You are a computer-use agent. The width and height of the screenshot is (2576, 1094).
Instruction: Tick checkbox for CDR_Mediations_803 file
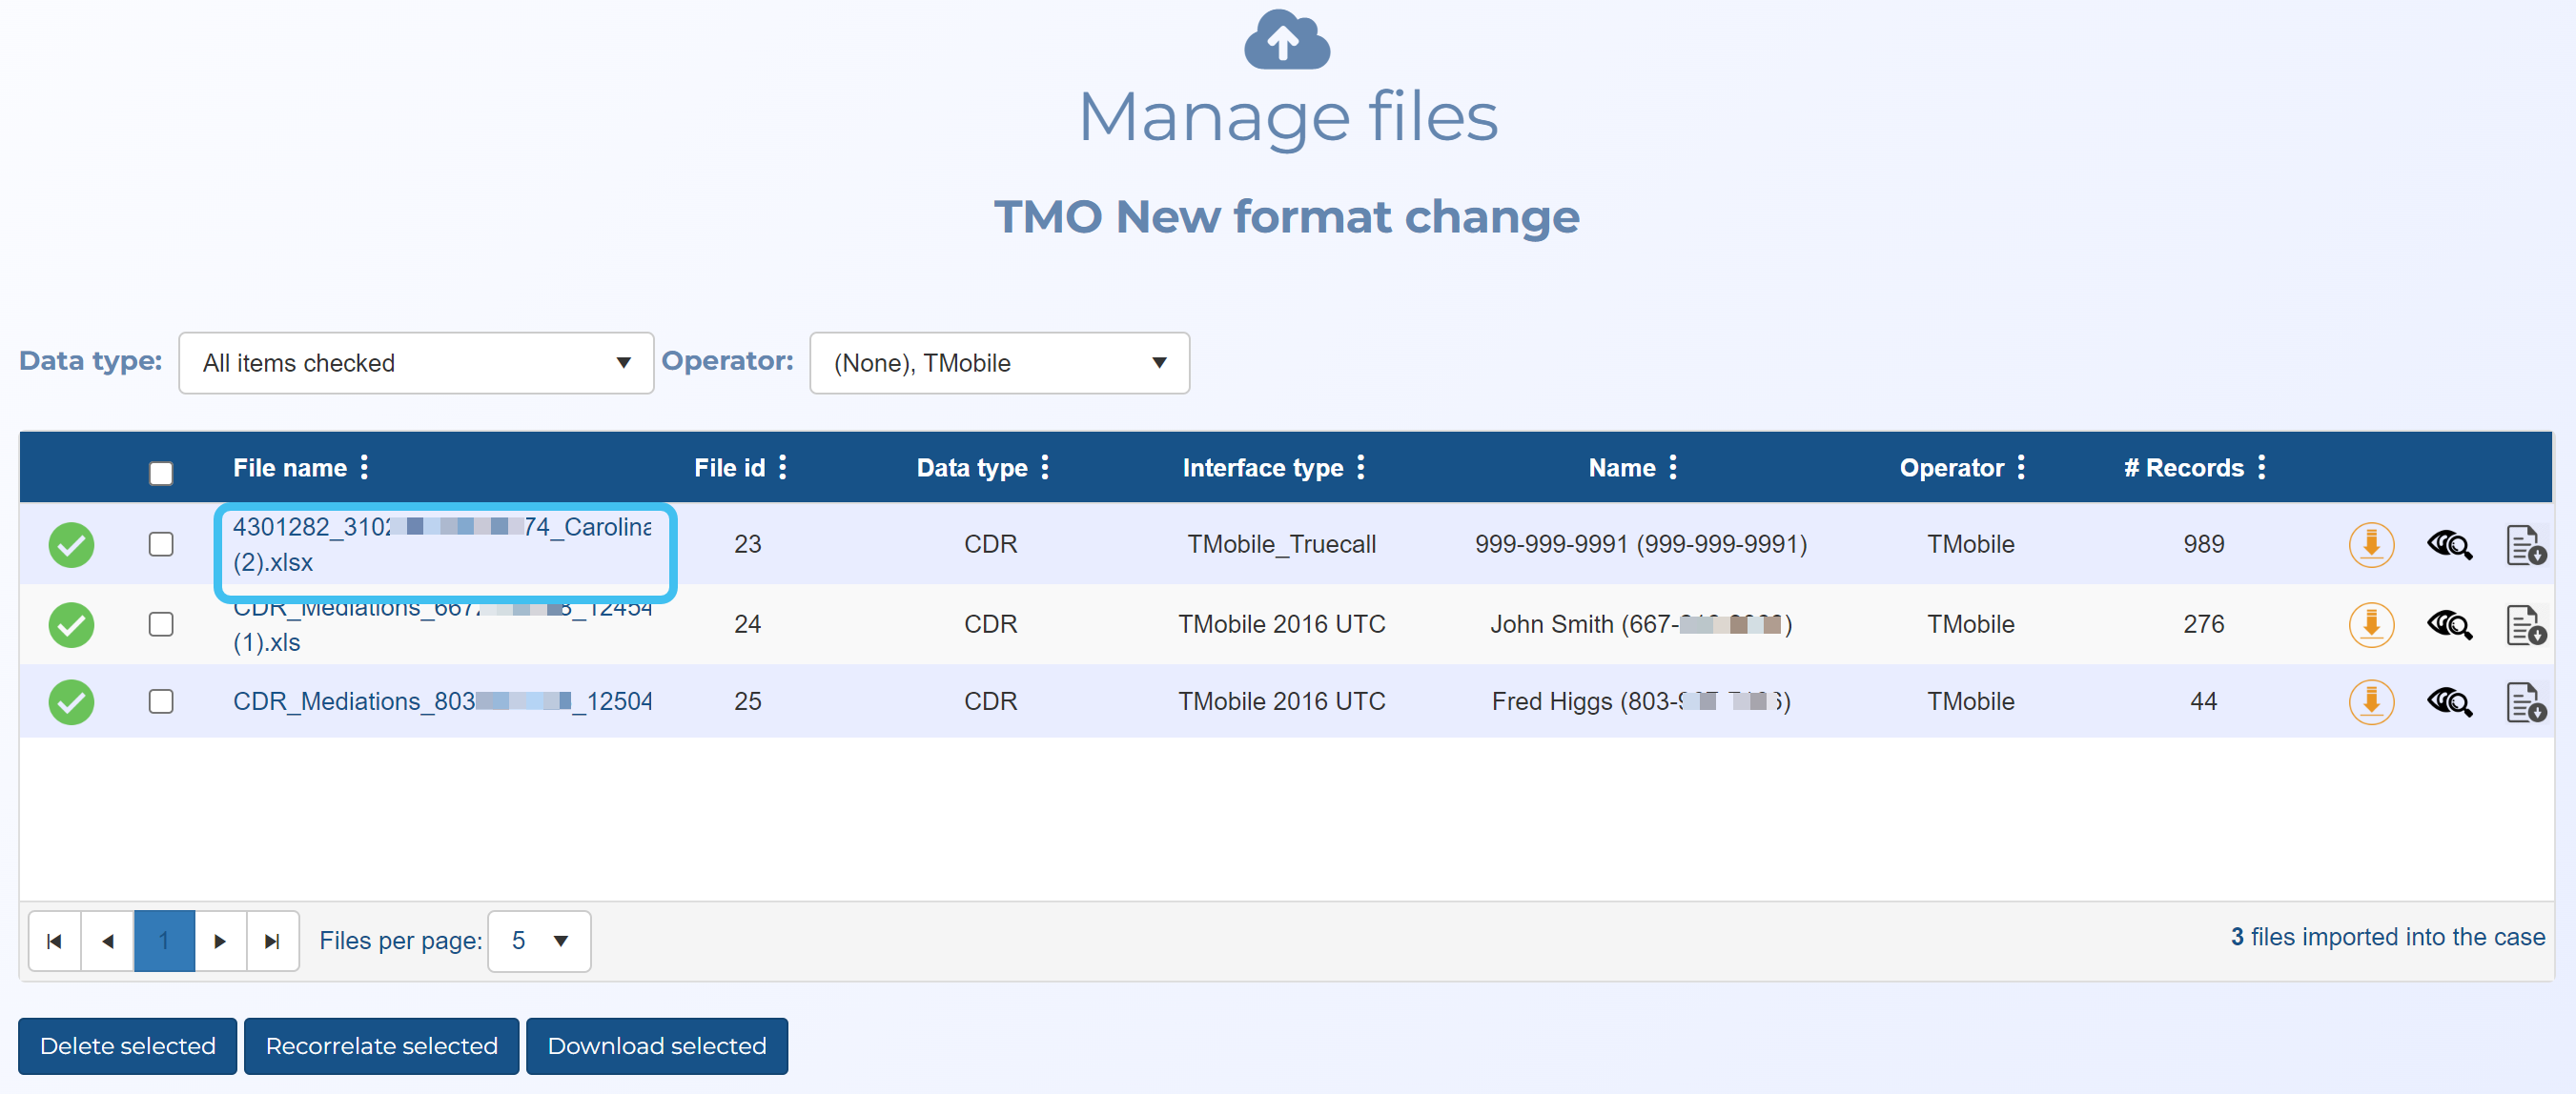coord(161,702)
